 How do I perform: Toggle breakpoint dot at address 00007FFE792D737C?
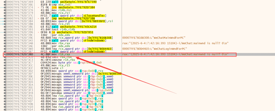click(5, 16)
